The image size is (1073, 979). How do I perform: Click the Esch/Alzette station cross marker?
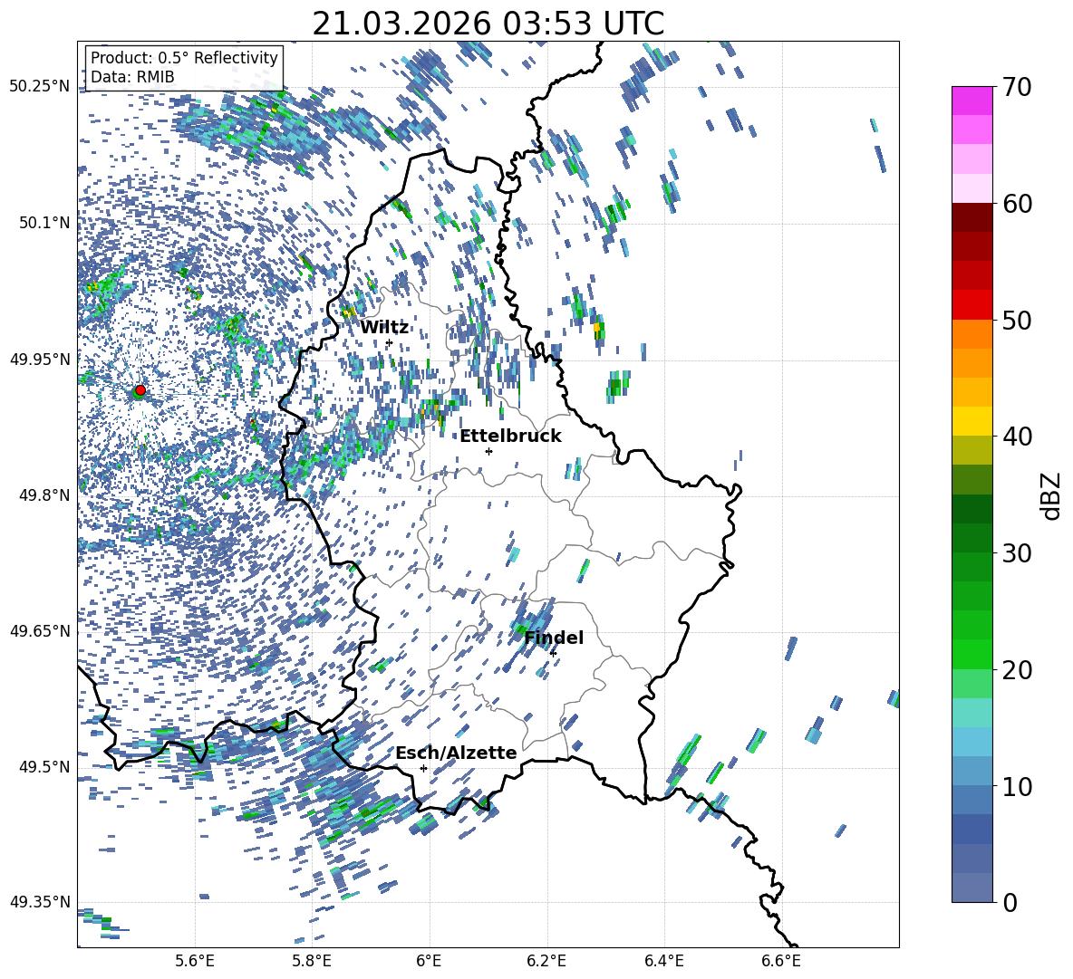tap(423, 768)
